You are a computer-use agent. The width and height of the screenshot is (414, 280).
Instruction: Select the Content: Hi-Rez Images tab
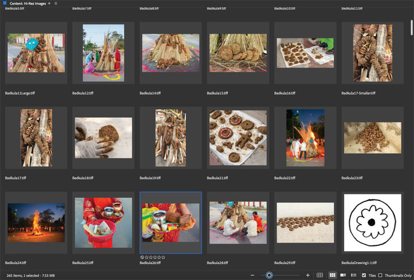(x=28, y=3)
